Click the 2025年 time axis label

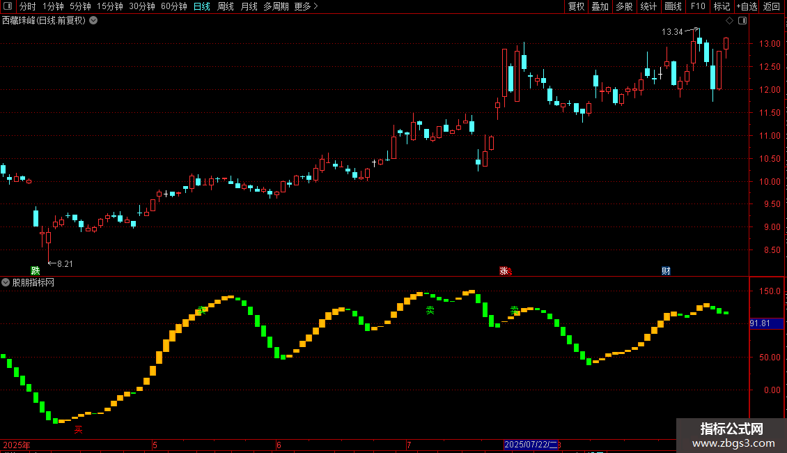coord(17,445)
